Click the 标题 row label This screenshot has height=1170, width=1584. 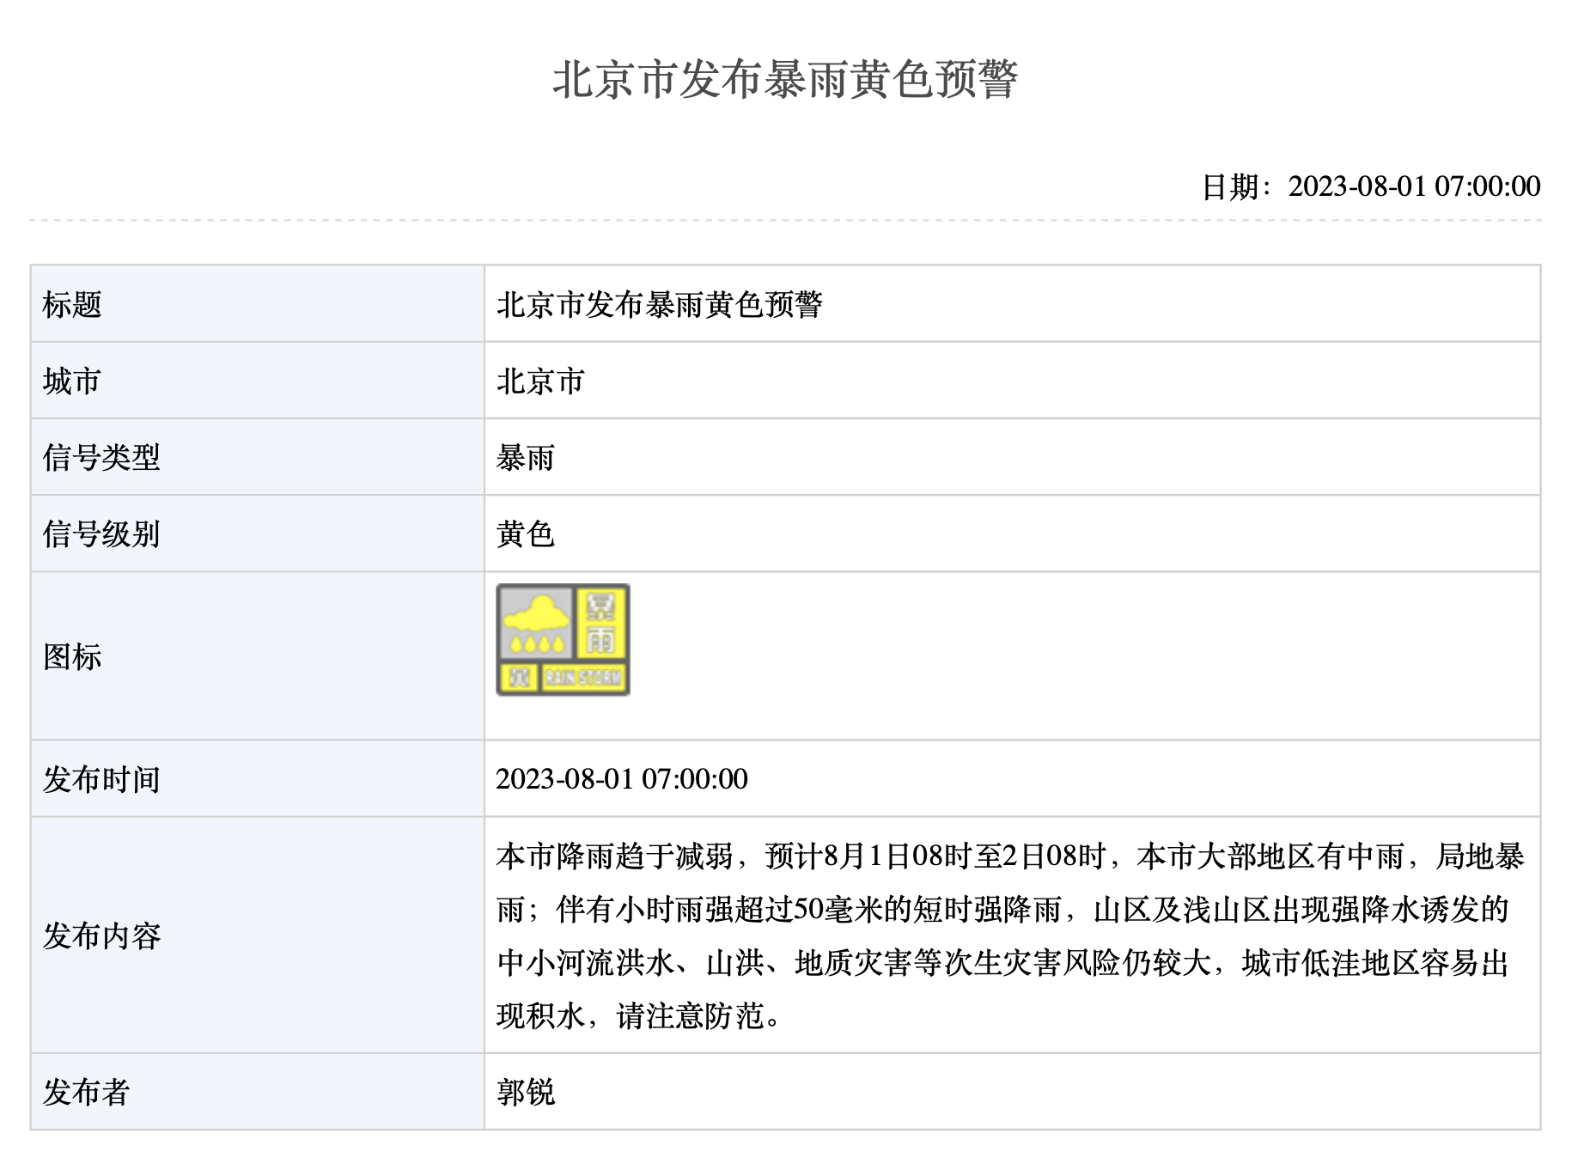pos(72,305)
